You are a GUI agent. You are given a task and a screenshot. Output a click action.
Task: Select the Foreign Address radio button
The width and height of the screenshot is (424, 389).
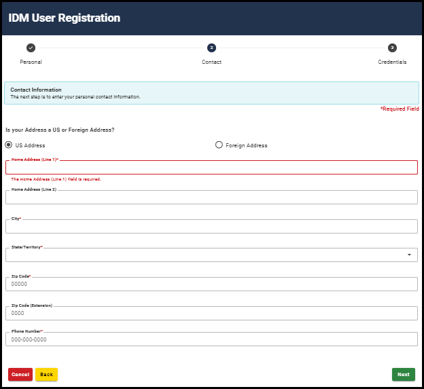(x=219, y=145)
